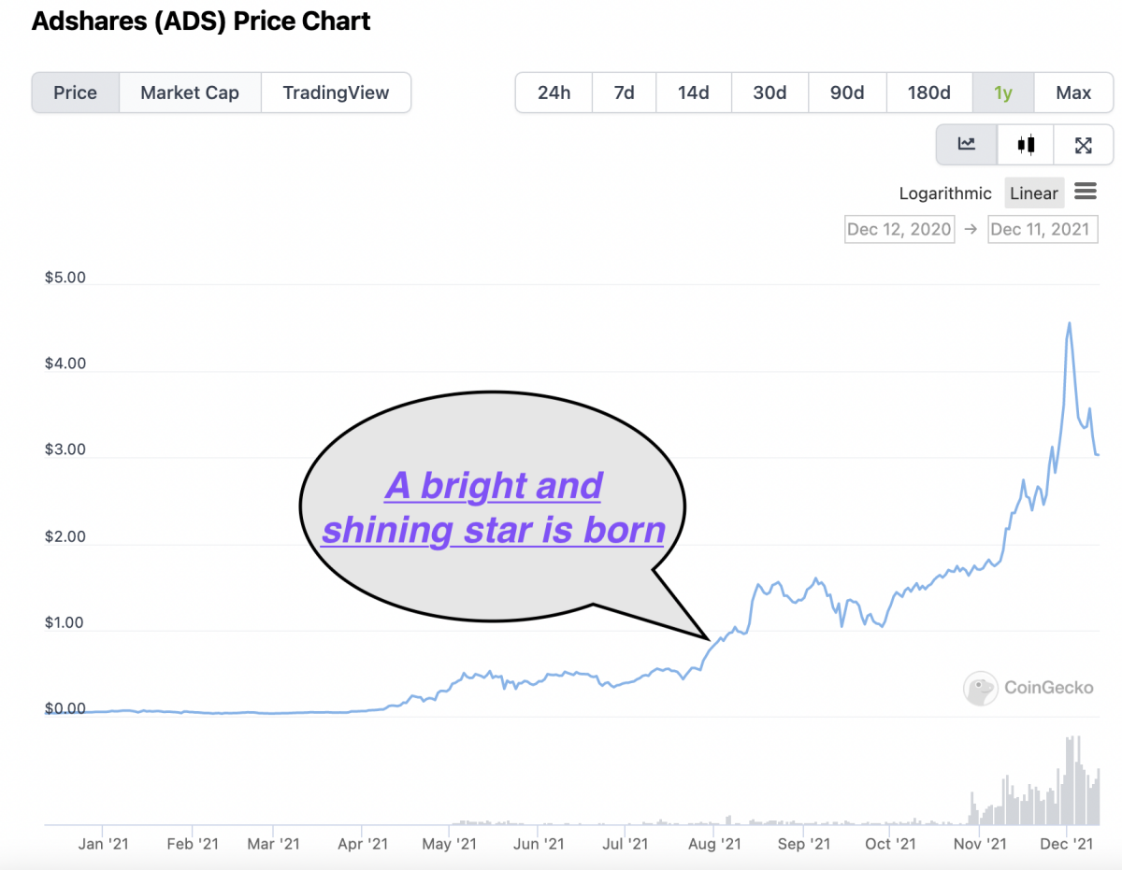Show the 90d time range
This screenshot has height=870, width=1122.
pos(847,93)
